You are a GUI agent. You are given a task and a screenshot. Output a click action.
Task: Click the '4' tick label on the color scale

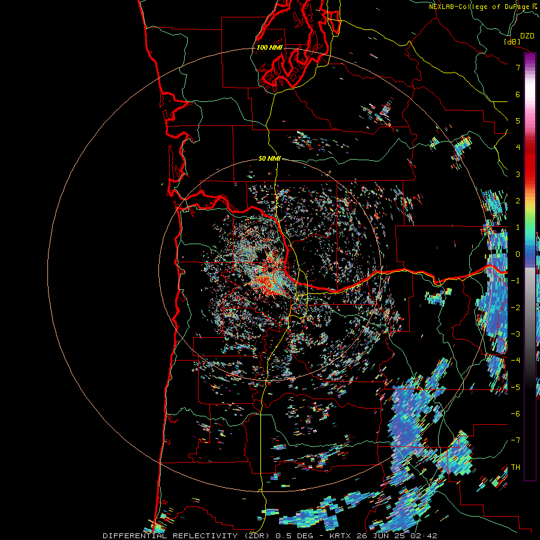click(x=518, y=148)
